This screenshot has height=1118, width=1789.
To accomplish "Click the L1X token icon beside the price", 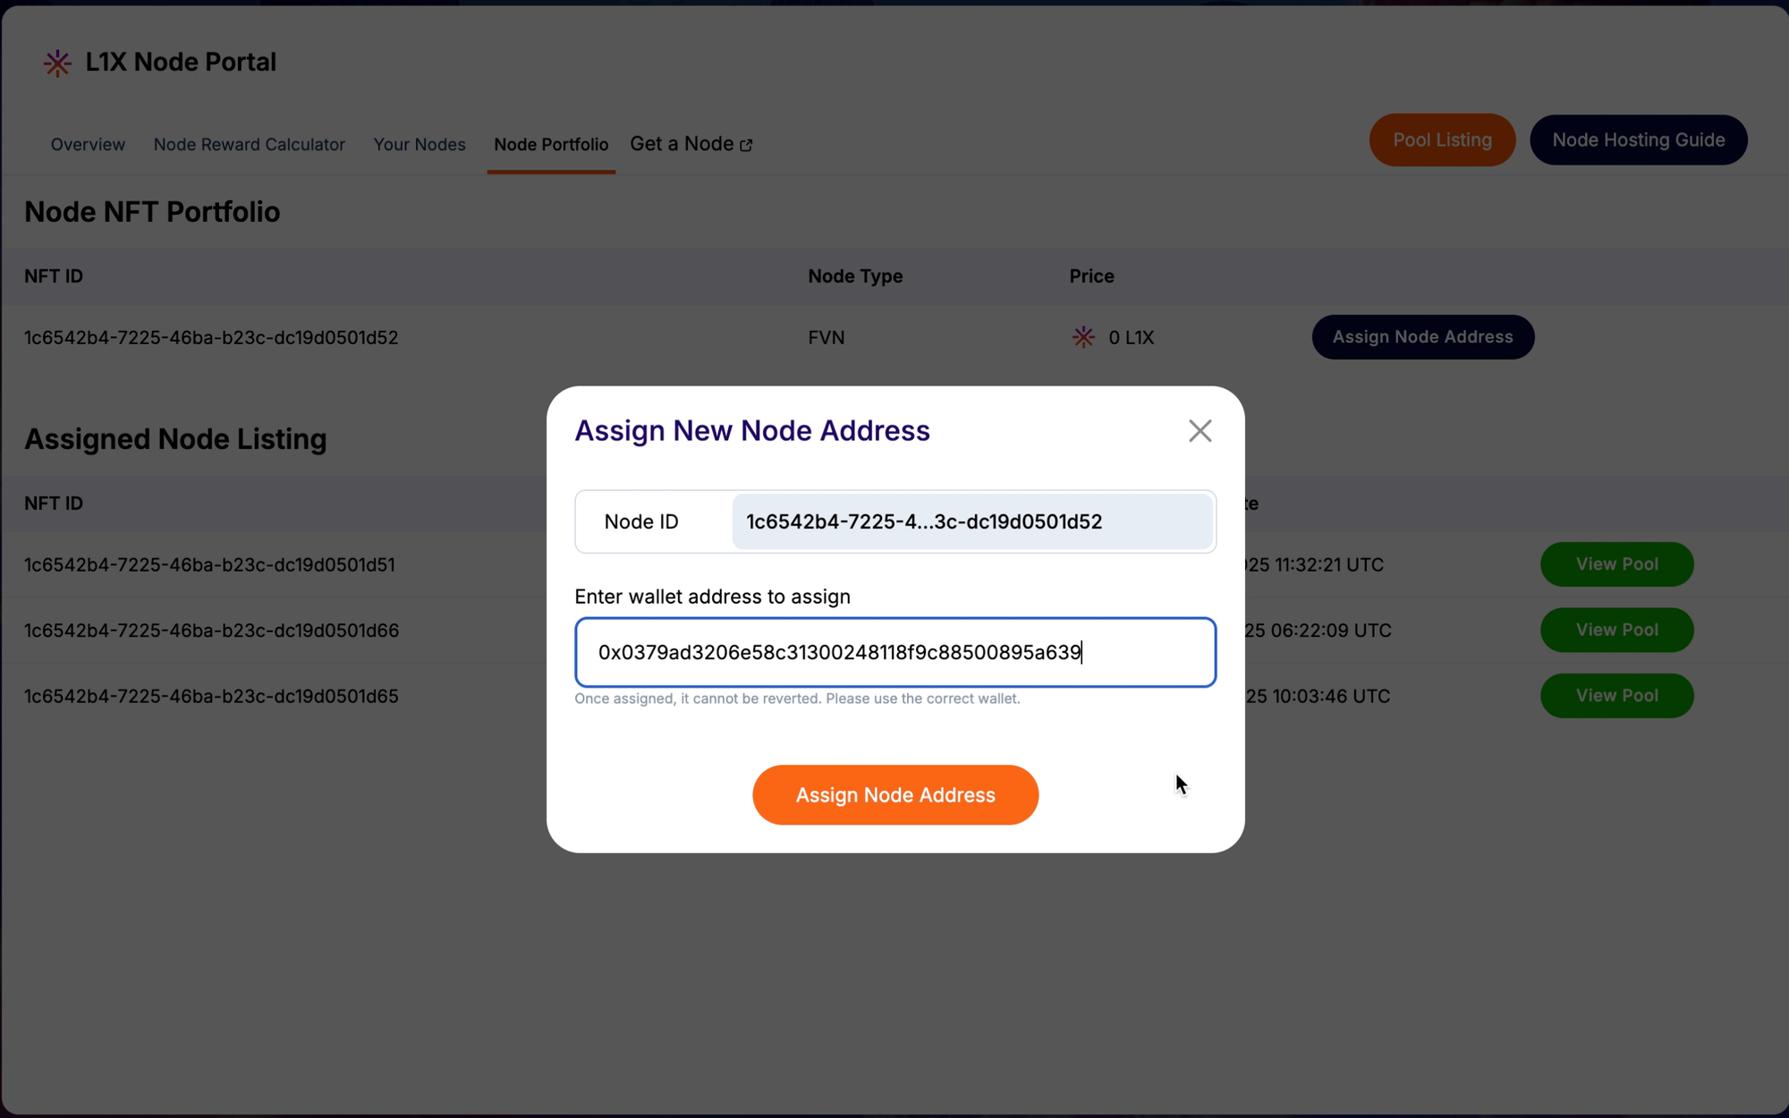I will (x=1083, y=337).
